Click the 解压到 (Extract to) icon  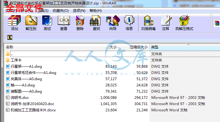(31, 20)
